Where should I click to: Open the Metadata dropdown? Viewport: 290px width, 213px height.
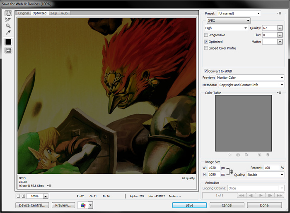point(251,85)
